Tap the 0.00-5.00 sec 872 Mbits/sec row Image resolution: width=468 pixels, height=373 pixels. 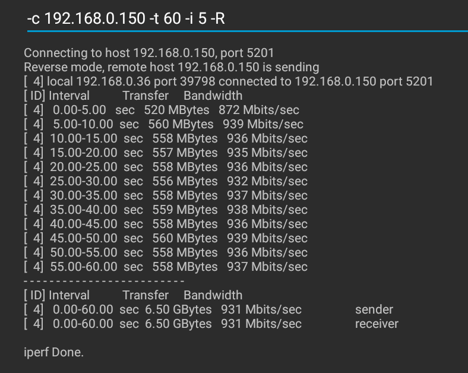coord(162,110)
